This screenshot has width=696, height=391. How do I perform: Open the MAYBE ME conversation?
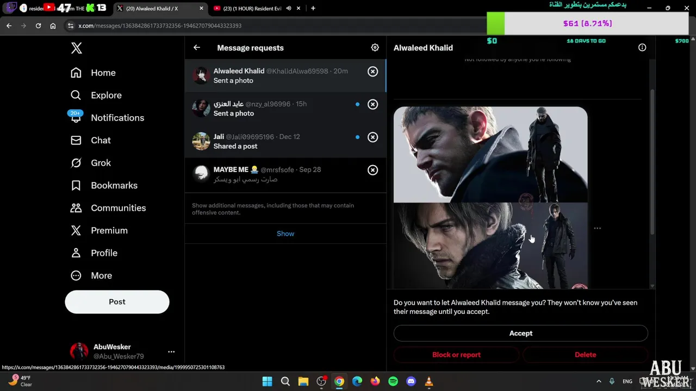point(285,174)
